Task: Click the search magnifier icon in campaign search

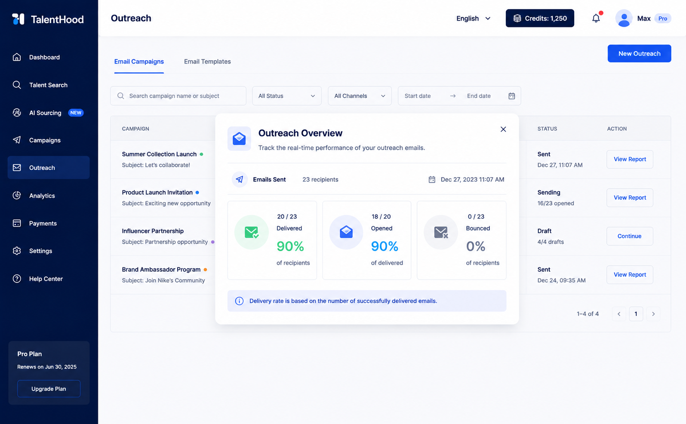Action: coord(121,96)
